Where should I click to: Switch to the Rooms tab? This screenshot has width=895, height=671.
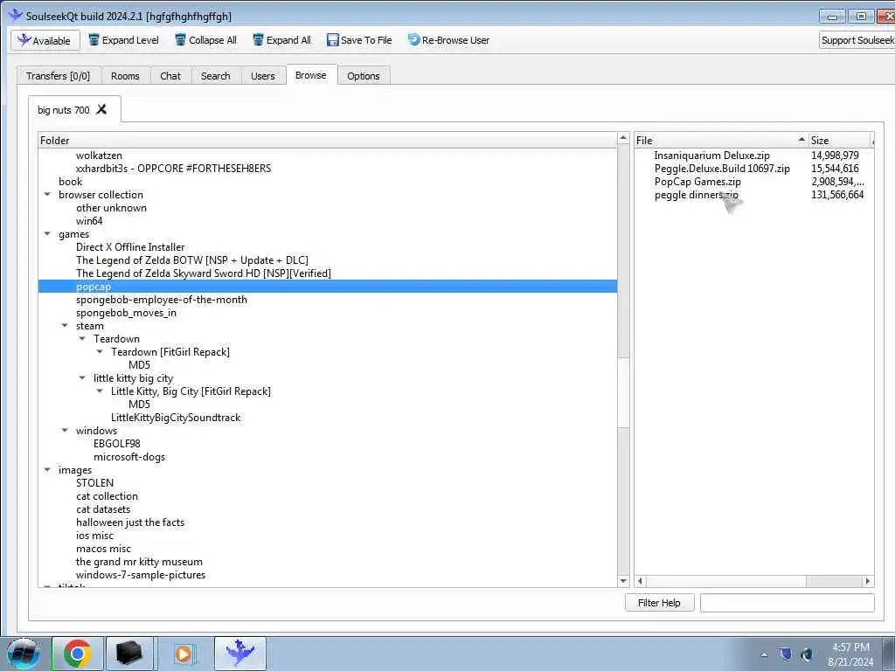point(125,76)
